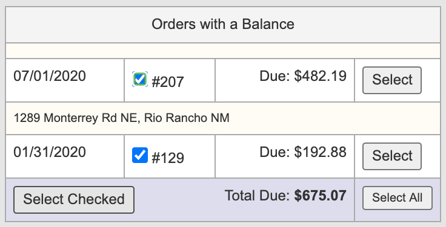
Task: Uncheck the checkbox for order #129
Action: (140, 155)
